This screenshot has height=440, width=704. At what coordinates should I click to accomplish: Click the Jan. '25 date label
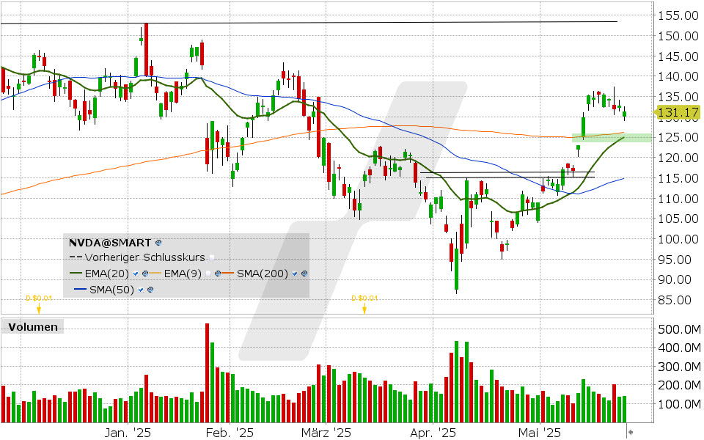tap(128, 433)
